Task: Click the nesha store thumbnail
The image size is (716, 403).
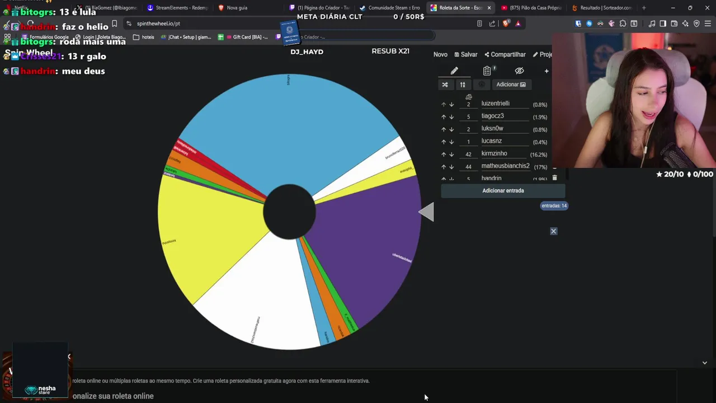Action: tap(40, 370)
